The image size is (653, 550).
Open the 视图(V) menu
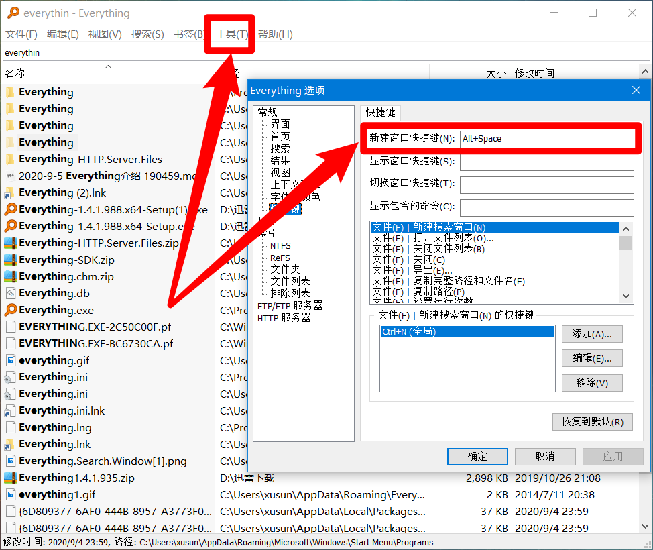(105, 34)
